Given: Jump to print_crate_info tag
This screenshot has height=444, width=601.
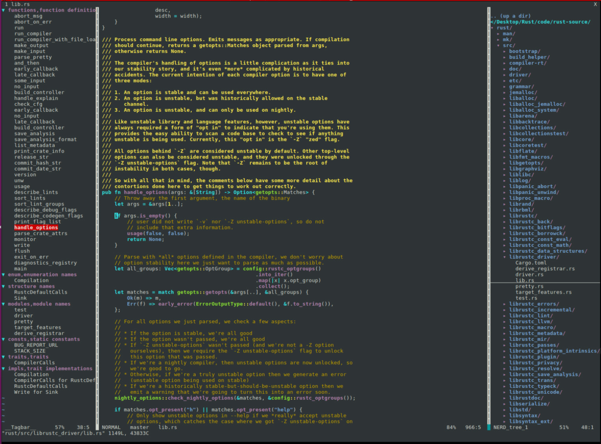Looking at the screenshot, I should pyautogui.click(x=39, y=151).
